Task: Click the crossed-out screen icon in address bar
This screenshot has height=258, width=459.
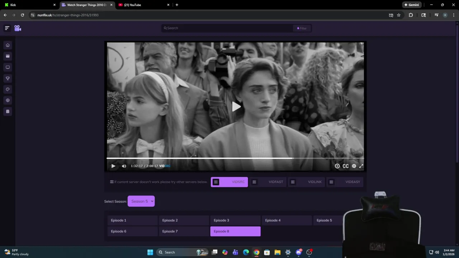Action: pos(391,15)
